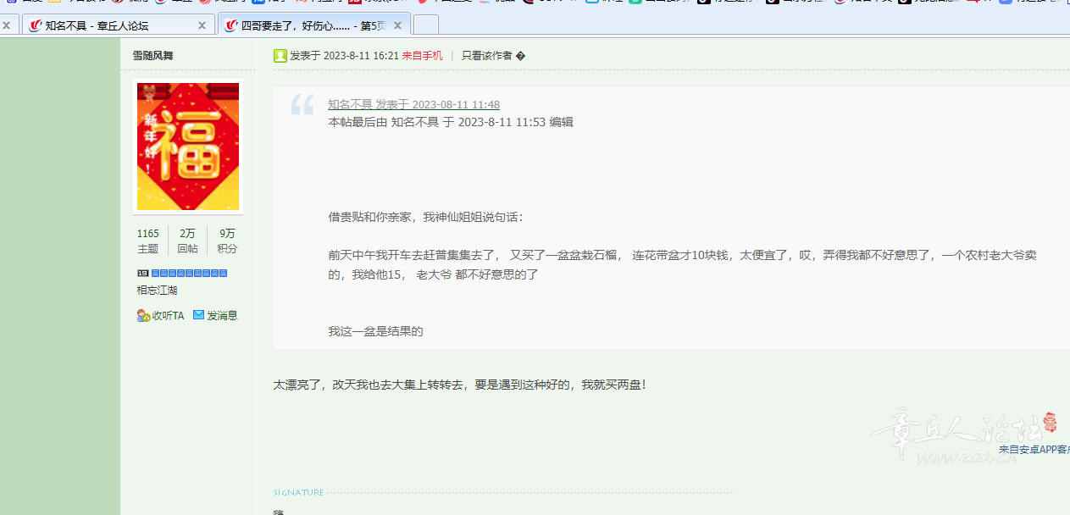Viewport: 1070px width, 515px height.
Task: Open the 相忘江湖 user group link
Action: 157,291
